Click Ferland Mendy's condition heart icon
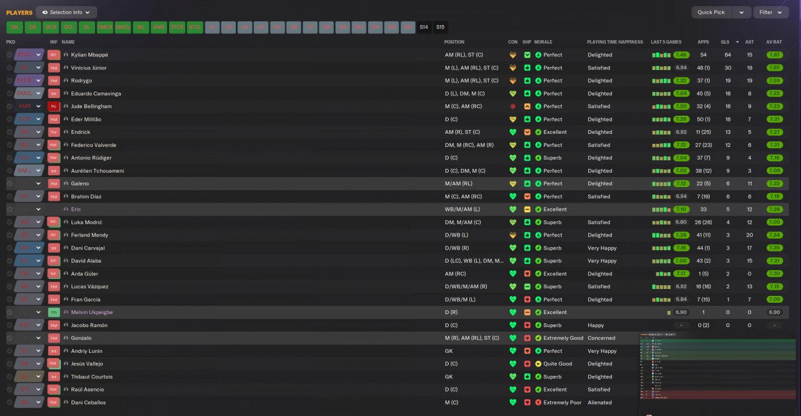This screenshot has width=801, height=416. [x=513, y=235]
